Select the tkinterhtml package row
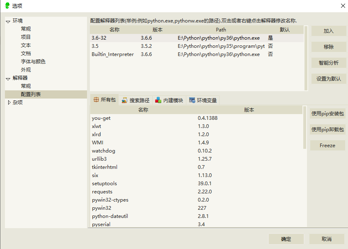This screenshot has width=348, height=249. [197, 167]
